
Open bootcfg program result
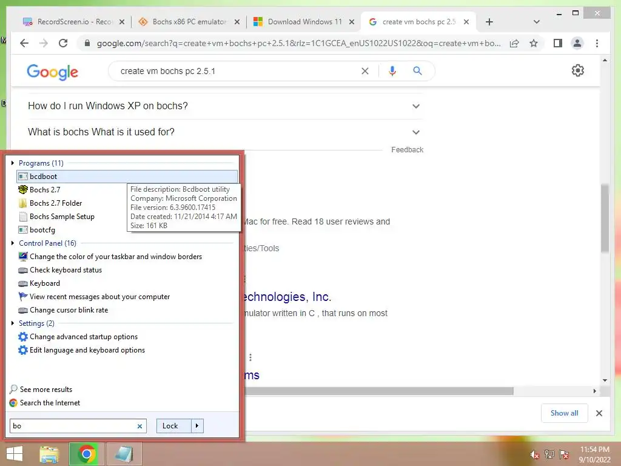pyautogui.click(x=42, y=230)
